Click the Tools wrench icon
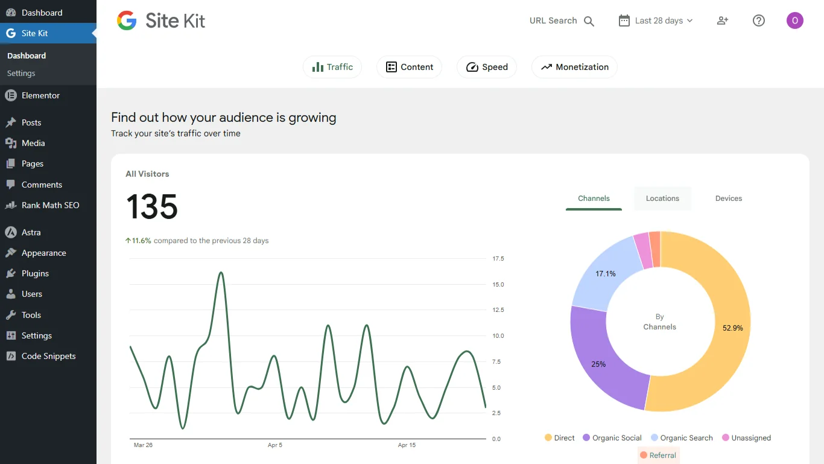Viewport: 824px width, 464px height. pos(11,315)
